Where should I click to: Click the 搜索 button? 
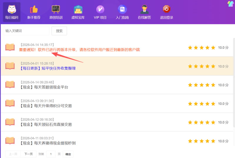[x=59, y=31]
